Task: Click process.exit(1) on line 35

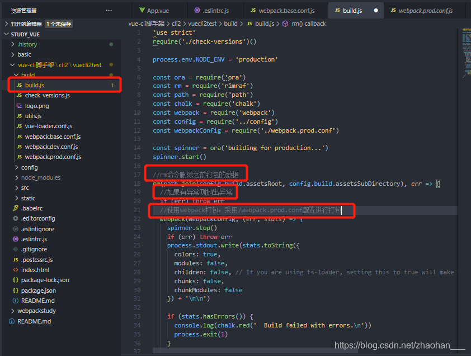Action: [x=201, y=334]
